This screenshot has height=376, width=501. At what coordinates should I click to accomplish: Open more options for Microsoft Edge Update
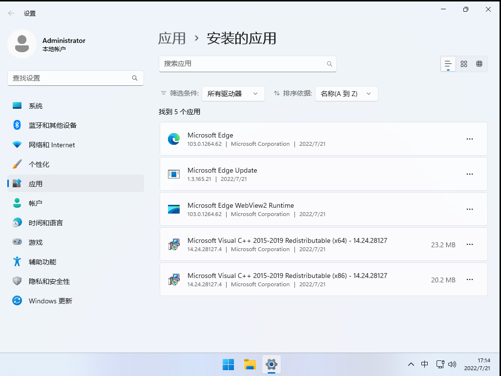(469, 174)
